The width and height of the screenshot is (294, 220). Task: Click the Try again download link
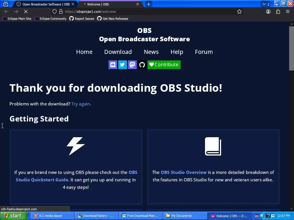[x=81, y=104]
